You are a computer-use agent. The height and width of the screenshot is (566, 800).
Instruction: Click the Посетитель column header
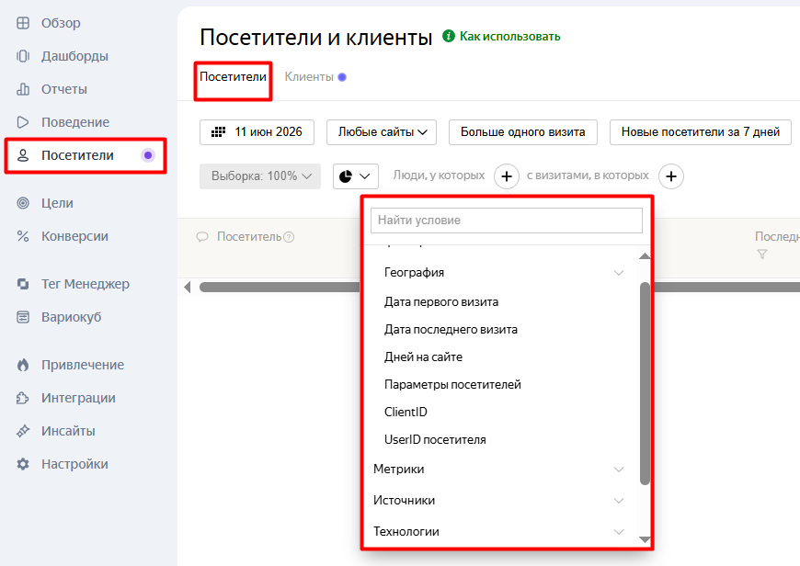point(249,237)
